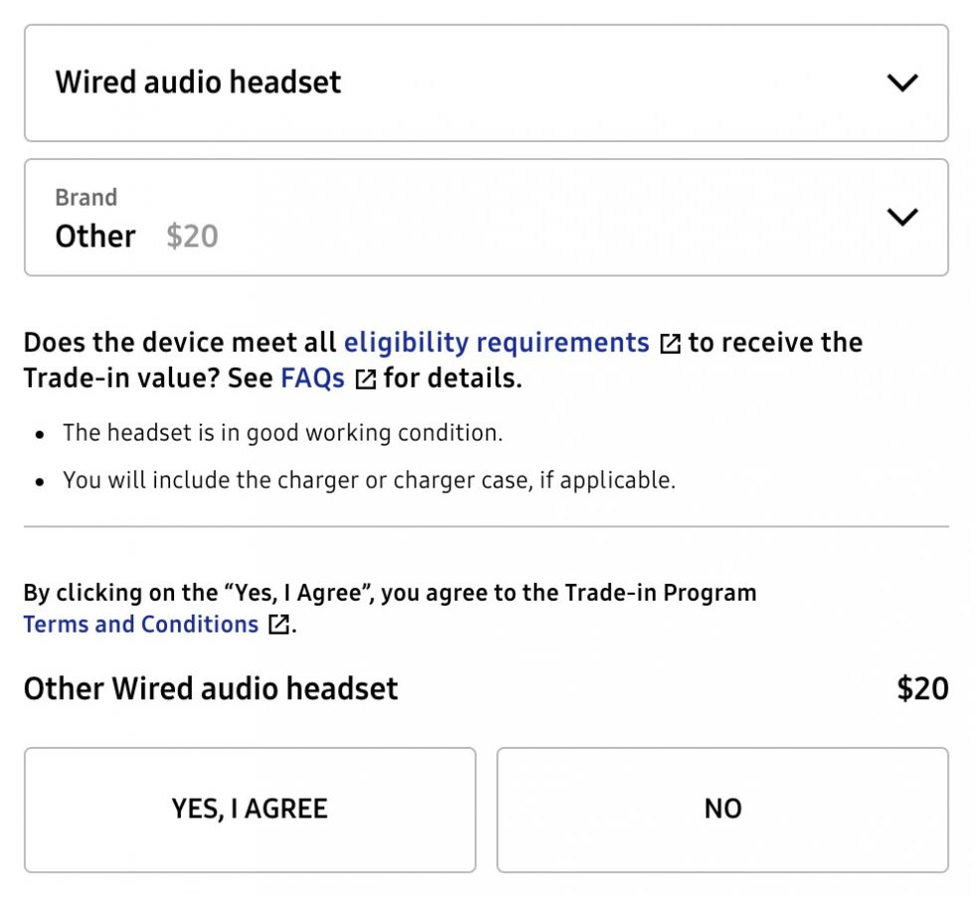The image size is (975, 897).
Task: Click external-link icon after Terms and Conditions
Action: click(280, 625)
